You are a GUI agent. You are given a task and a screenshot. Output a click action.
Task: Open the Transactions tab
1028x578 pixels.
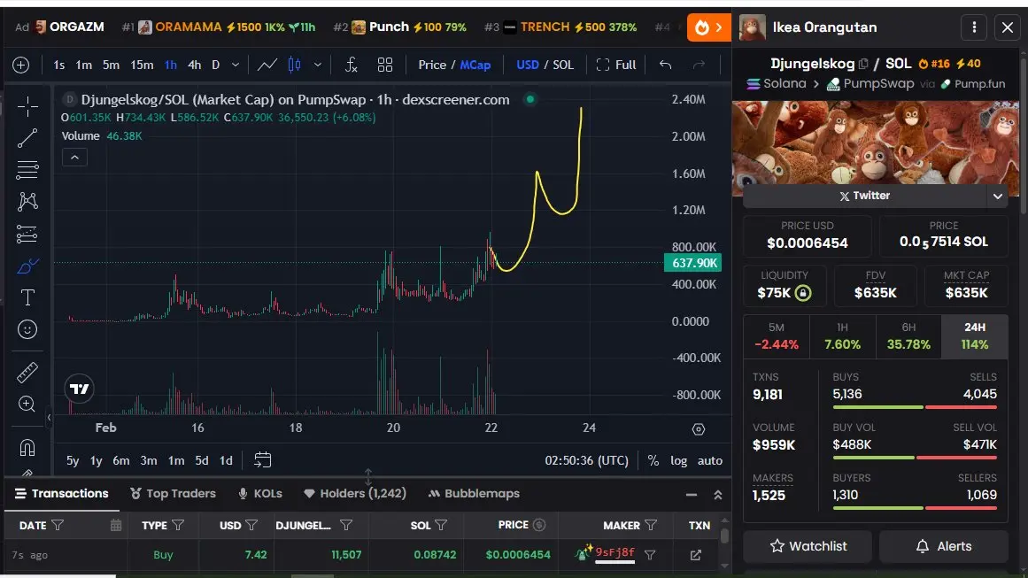[x=62, y=493]
